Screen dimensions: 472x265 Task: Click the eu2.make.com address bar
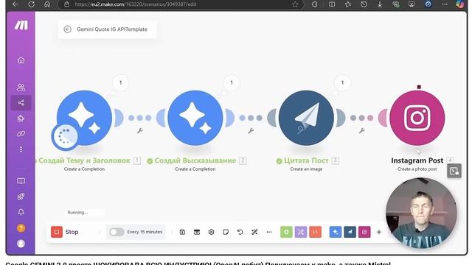click(x=181, y=4)
